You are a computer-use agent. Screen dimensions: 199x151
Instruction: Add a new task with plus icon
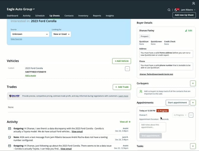click(192, 146)
